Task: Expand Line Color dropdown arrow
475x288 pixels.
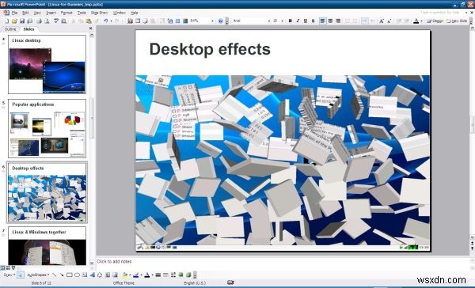Action: point(141,275)
